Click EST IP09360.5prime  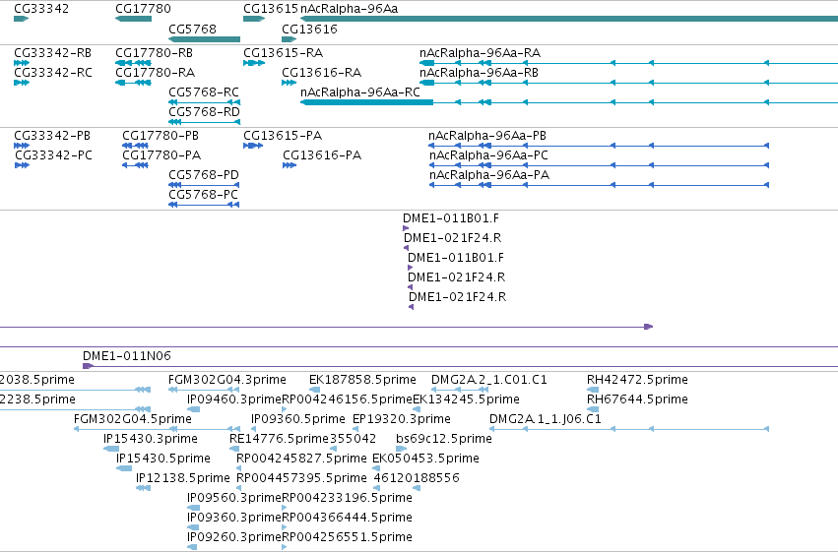point(254,429)
